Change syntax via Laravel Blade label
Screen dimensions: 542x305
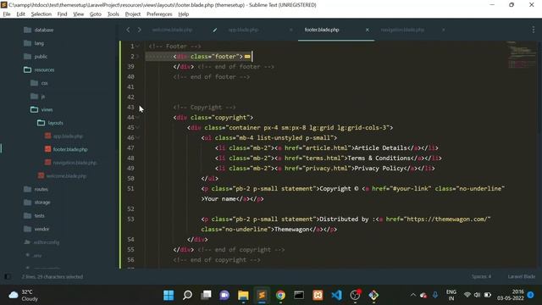tap(522, 277)
